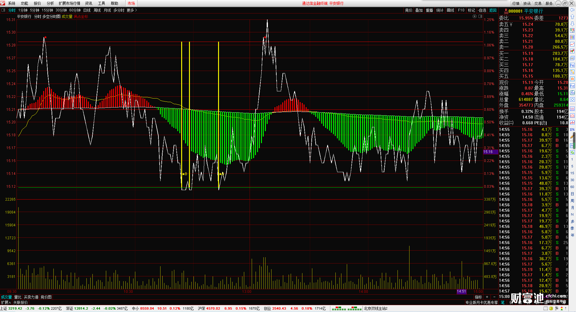The image size is (576, 312).
Task: Select the 60-minute shortcut in right sidebar
Action: pyautogui.click(x=572, y=187)
